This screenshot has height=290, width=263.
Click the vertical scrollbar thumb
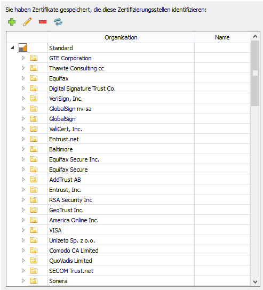coord(255,73)
